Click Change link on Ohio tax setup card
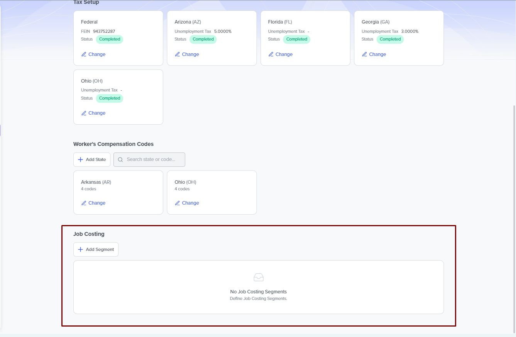 93,113
